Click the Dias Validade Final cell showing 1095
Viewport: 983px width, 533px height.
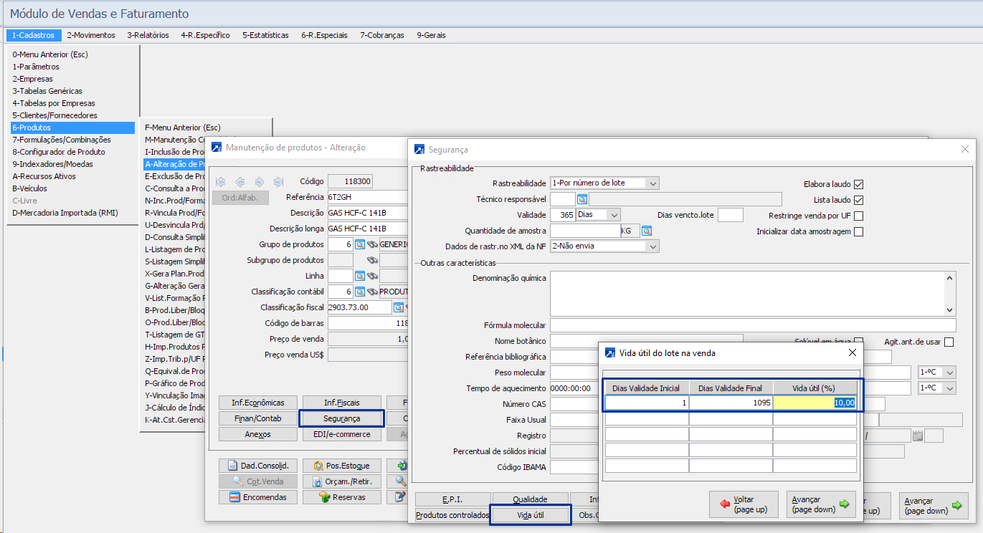pos(731,403)
